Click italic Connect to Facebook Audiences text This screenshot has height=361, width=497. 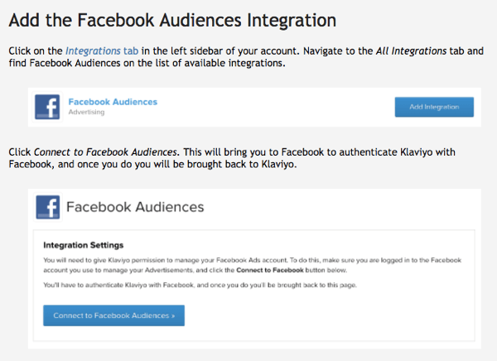click(105, 152)
